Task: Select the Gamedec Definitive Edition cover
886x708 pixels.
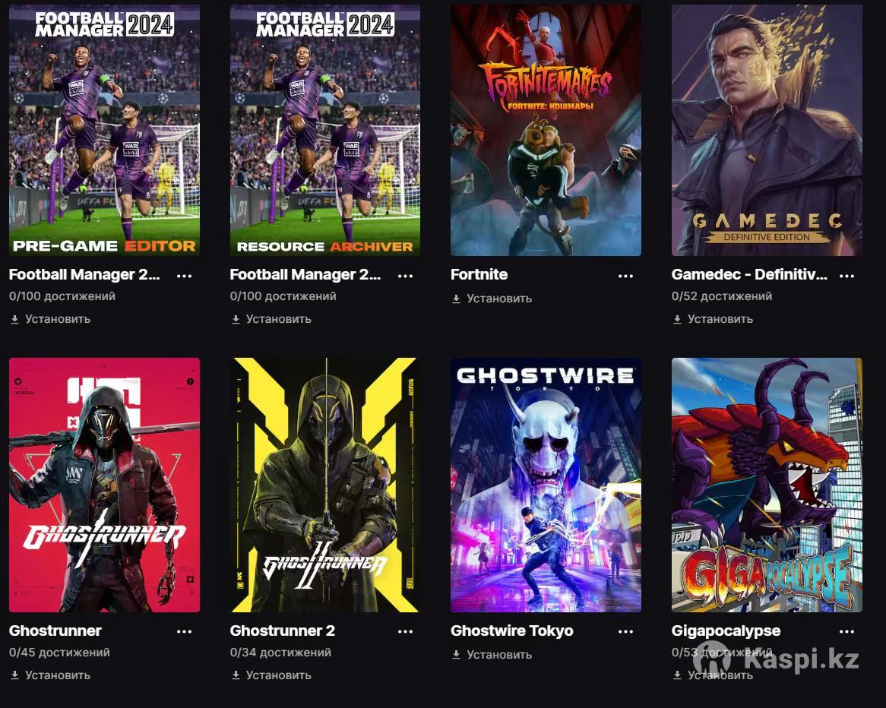Action: coord(767,129)
